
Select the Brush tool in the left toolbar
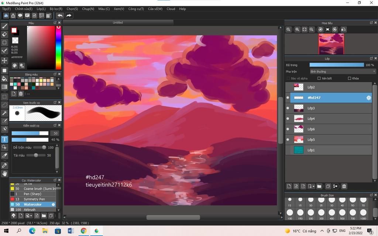(x=4, y=26)
